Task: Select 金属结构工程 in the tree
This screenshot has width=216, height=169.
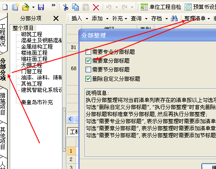Action: (37, 47)
